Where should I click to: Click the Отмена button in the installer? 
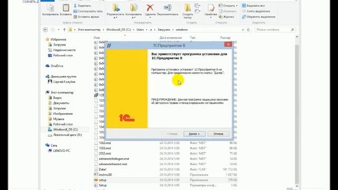[x=218, y=134]
